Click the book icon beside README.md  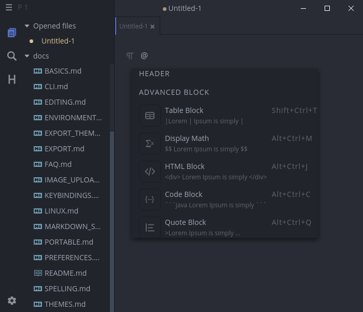pyautogui.click(x=38, y=273)
